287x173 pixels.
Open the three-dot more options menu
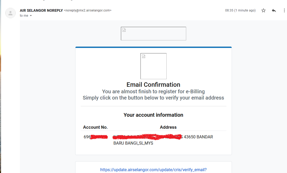click(x=284, y=10)
